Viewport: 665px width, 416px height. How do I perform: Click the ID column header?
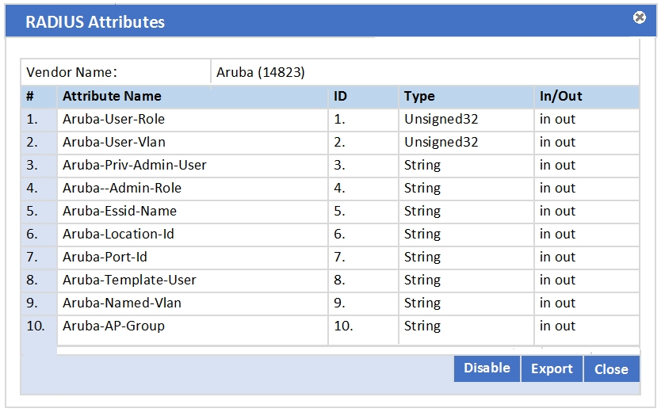coord(340,97)
